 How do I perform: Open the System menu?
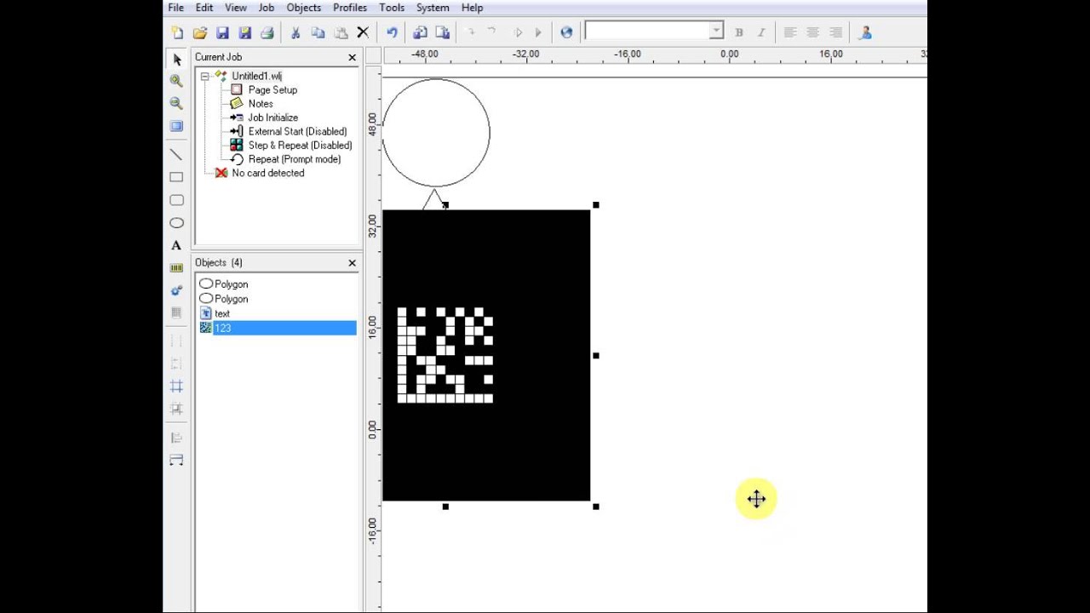pyautogui.click(x=433, y=8)
